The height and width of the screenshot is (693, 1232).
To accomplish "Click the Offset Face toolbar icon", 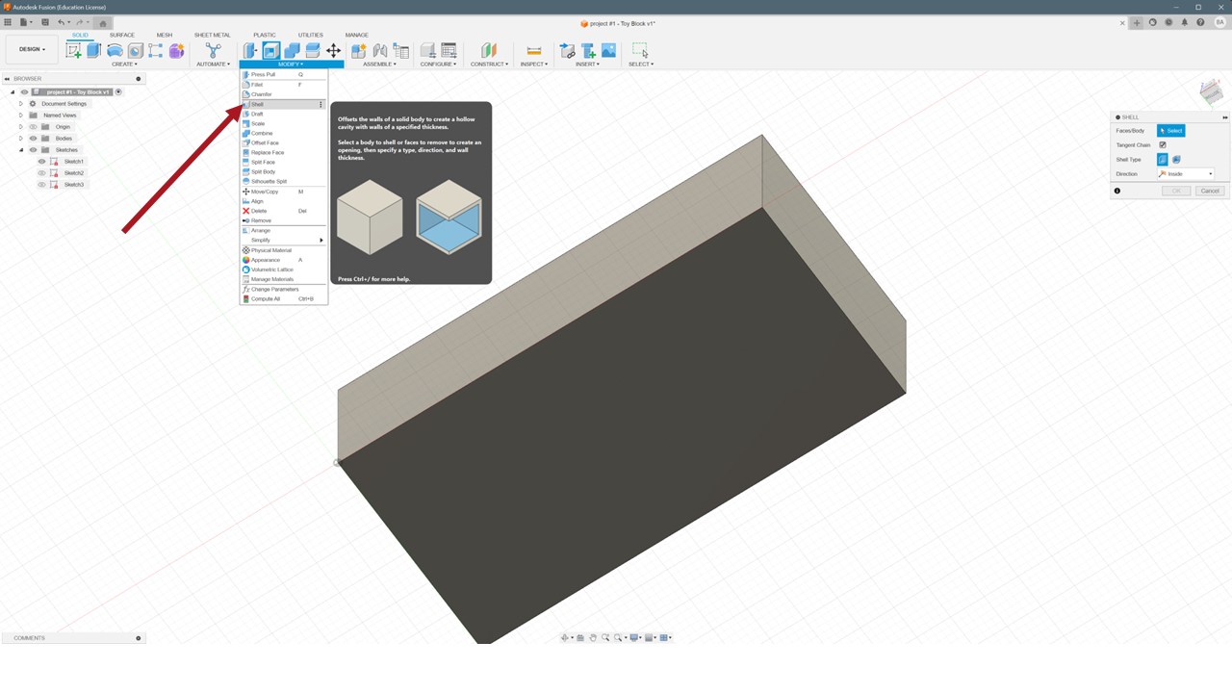I will tap(313, 50).
